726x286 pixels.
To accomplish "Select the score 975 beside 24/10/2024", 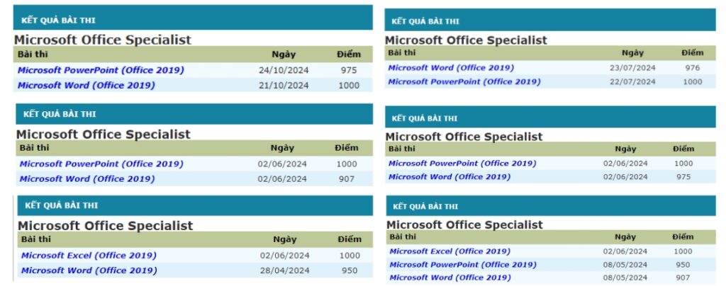I will click(x=349, y=71).
